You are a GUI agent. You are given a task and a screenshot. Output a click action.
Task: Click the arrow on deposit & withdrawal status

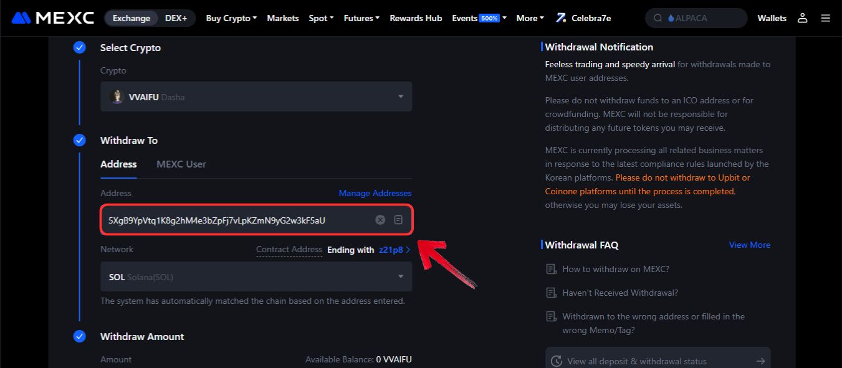760,361
